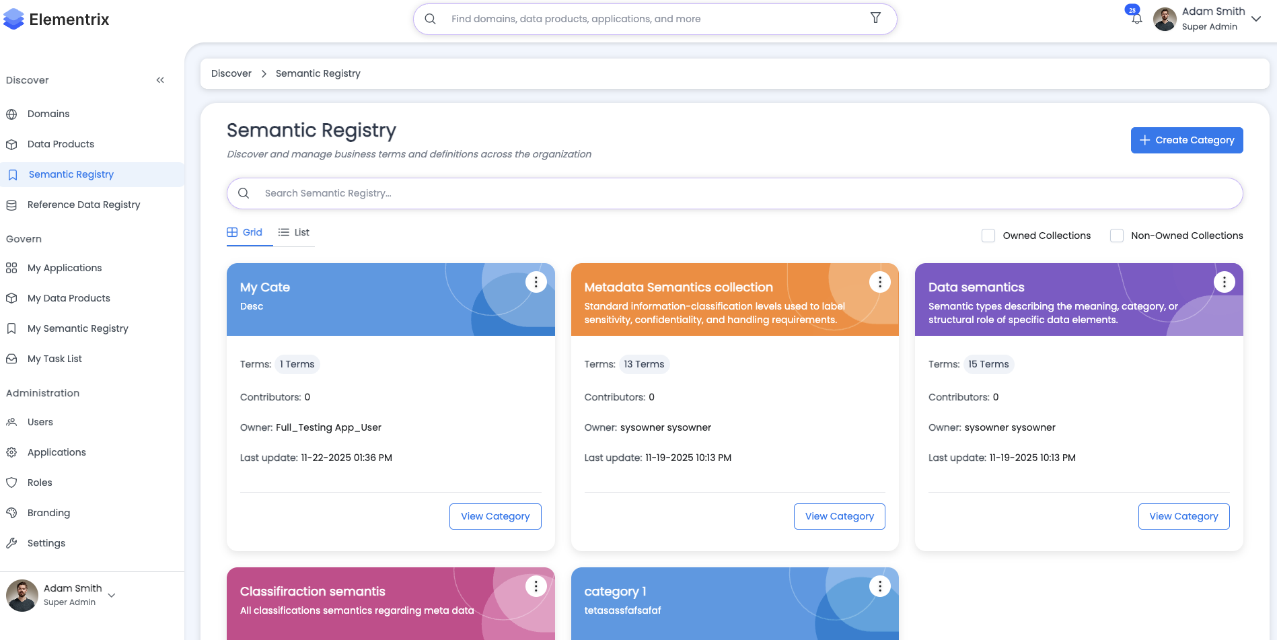Open three-dot menu on Data semantics card
Viewport: 1277px width, 640px height.
click(x=1224, y=282)
